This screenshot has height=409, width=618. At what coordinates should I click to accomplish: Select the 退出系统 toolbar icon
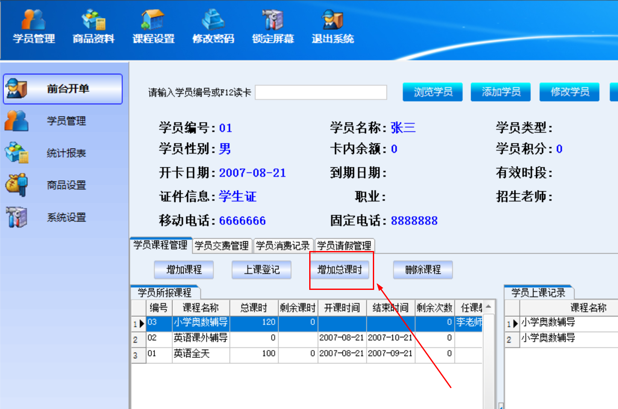[333, 26]
